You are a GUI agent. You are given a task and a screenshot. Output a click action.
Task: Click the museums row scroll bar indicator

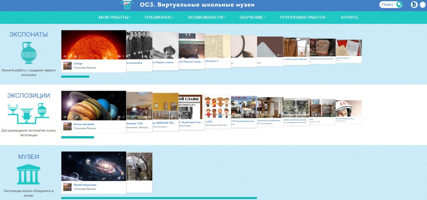point(159,198)
